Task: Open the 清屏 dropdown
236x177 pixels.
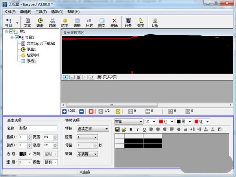Action: (87, 154)
